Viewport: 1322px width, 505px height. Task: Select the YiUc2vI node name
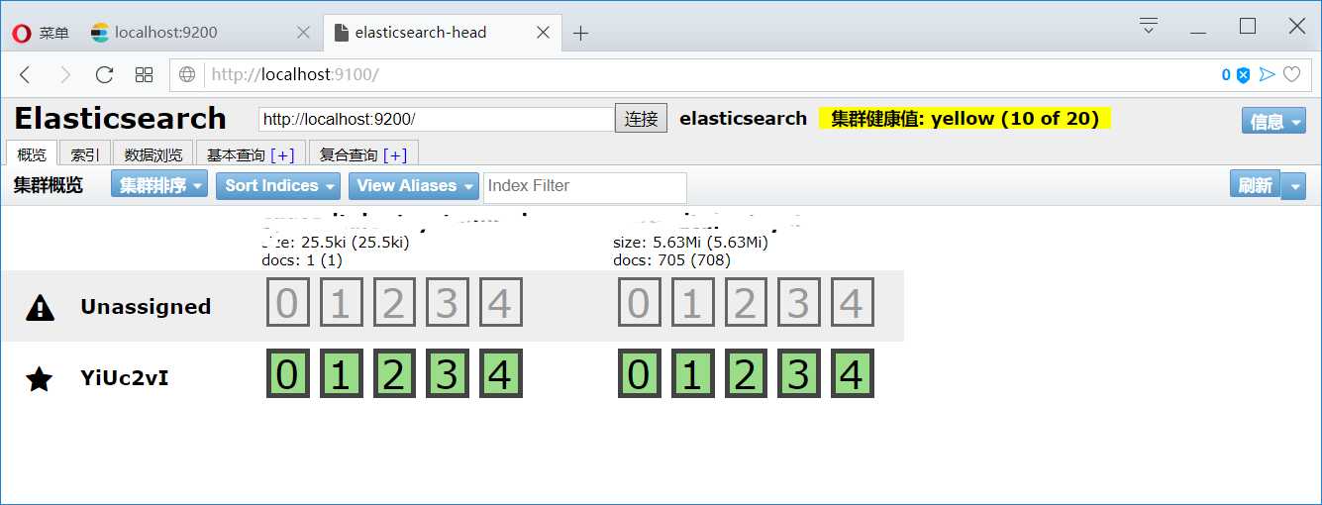click(x=125, y=377)
